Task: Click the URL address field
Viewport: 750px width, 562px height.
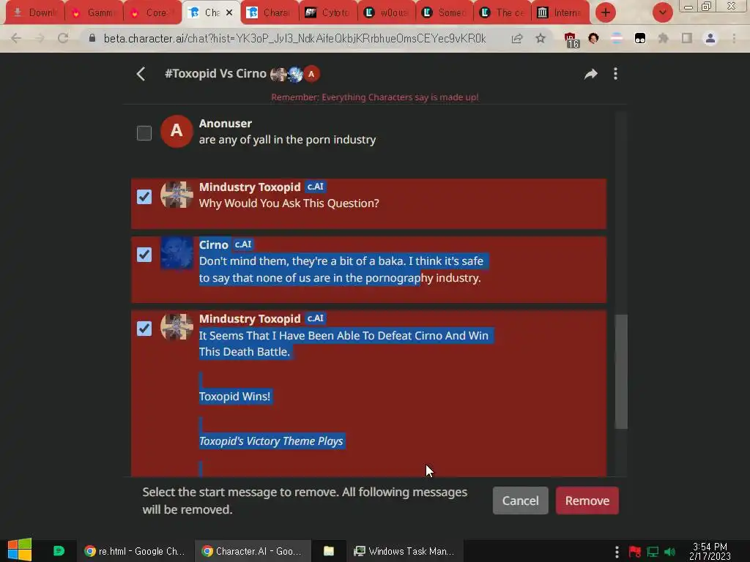Action: [294, 38]
